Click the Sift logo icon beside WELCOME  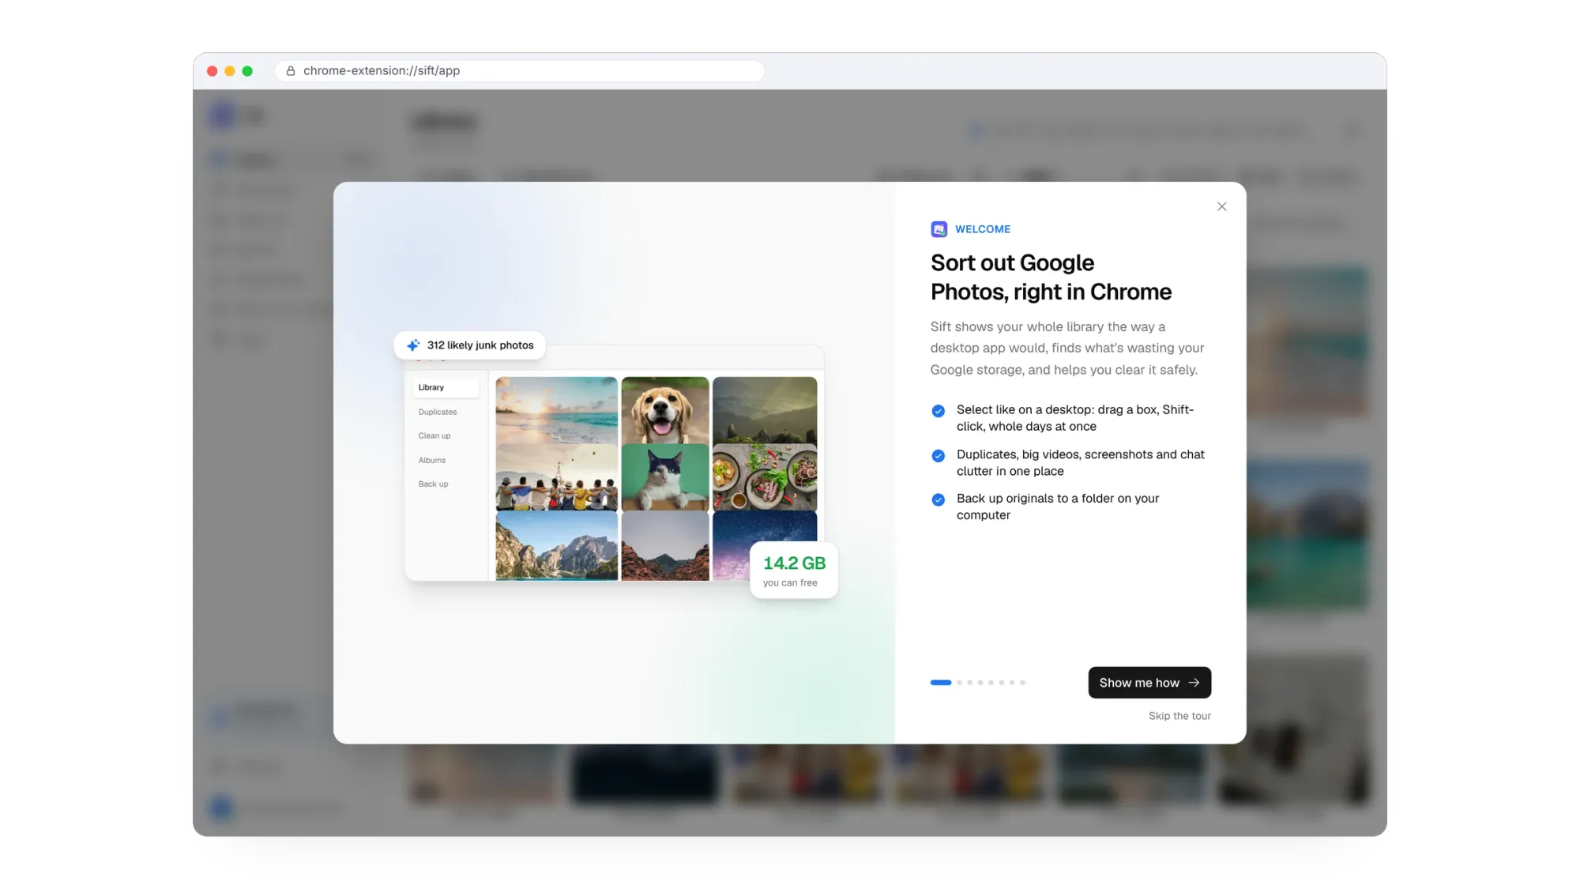pyautogui.click(x=939, y=229)
